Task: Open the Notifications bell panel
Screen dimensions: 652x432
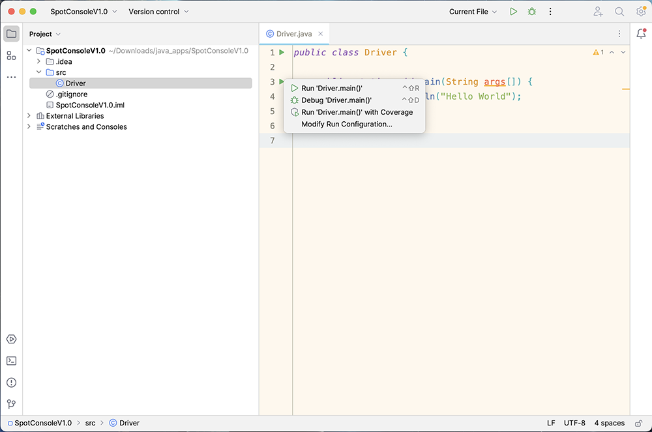Action: [641, 34]
